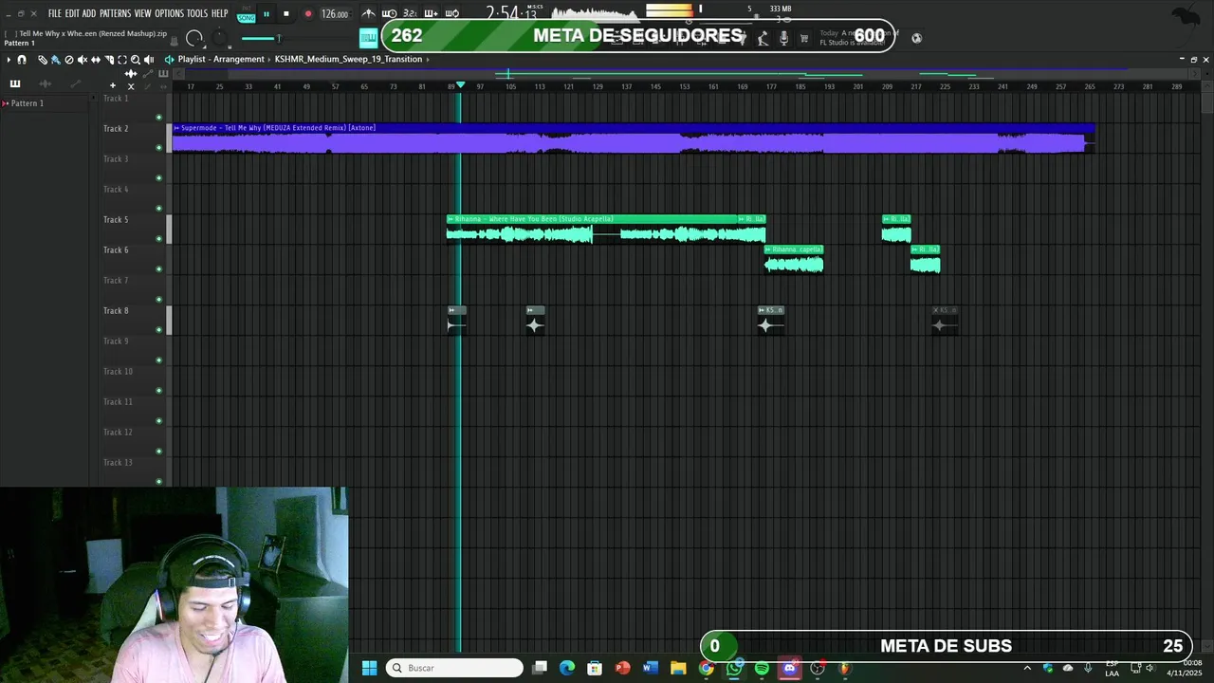Select the Slice tool
Viewport: 1214px width, 683px height.
[x=108, y=60]
